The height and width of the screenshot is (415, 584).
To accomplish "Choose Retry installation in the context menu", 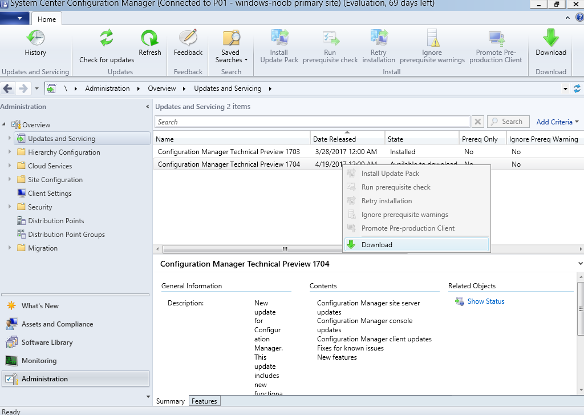I will click(416, 200).
